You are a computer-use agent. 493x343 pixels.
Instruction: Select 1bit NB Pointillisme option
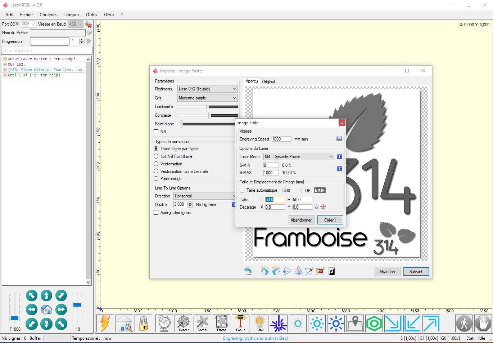[156, 156]
